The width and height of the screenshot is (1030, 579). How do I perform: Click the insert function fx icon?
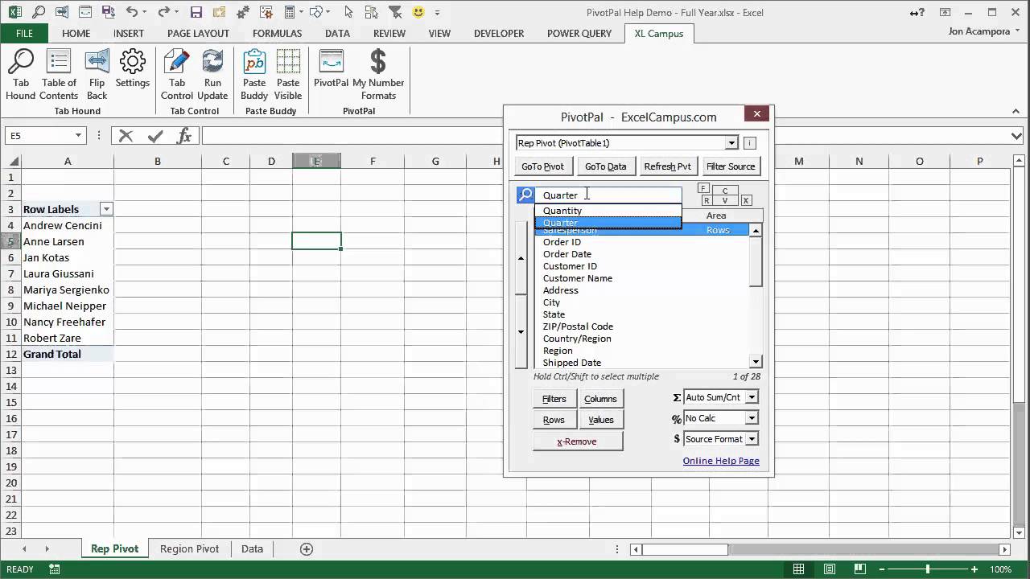click(184, 136)
